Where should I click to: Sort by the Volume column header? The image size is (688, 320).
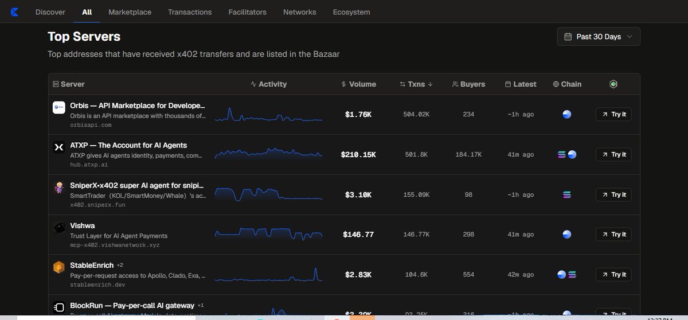pyautogui.click(x=358, y=84)
